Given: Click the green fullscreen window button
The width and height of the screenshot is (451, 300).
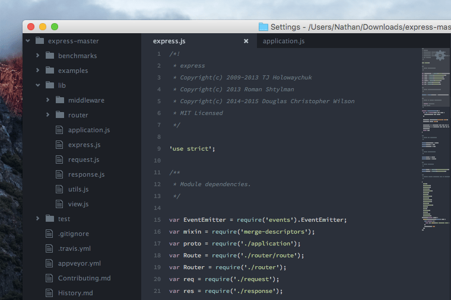Looking at the screenshot, I should (55, 27).
